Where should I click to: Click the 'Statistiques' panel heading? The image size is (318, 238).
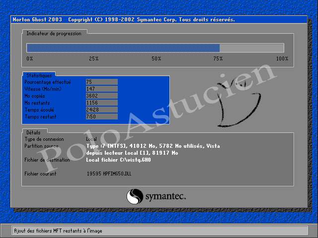pyautogui.click(x=39, y=75)
